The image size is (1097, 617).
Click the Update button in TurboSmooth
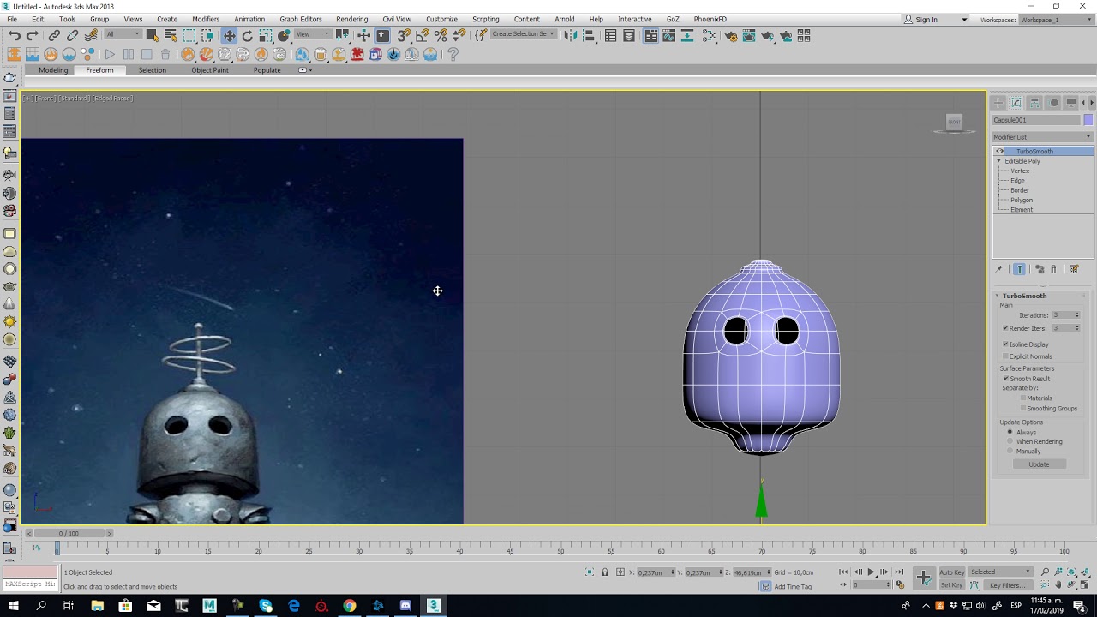pos(1039,464)
